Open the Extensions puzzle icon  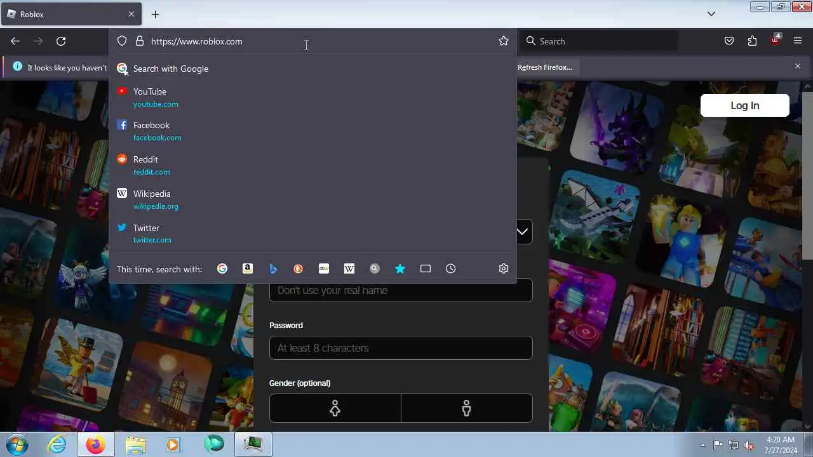click(752, 41)
